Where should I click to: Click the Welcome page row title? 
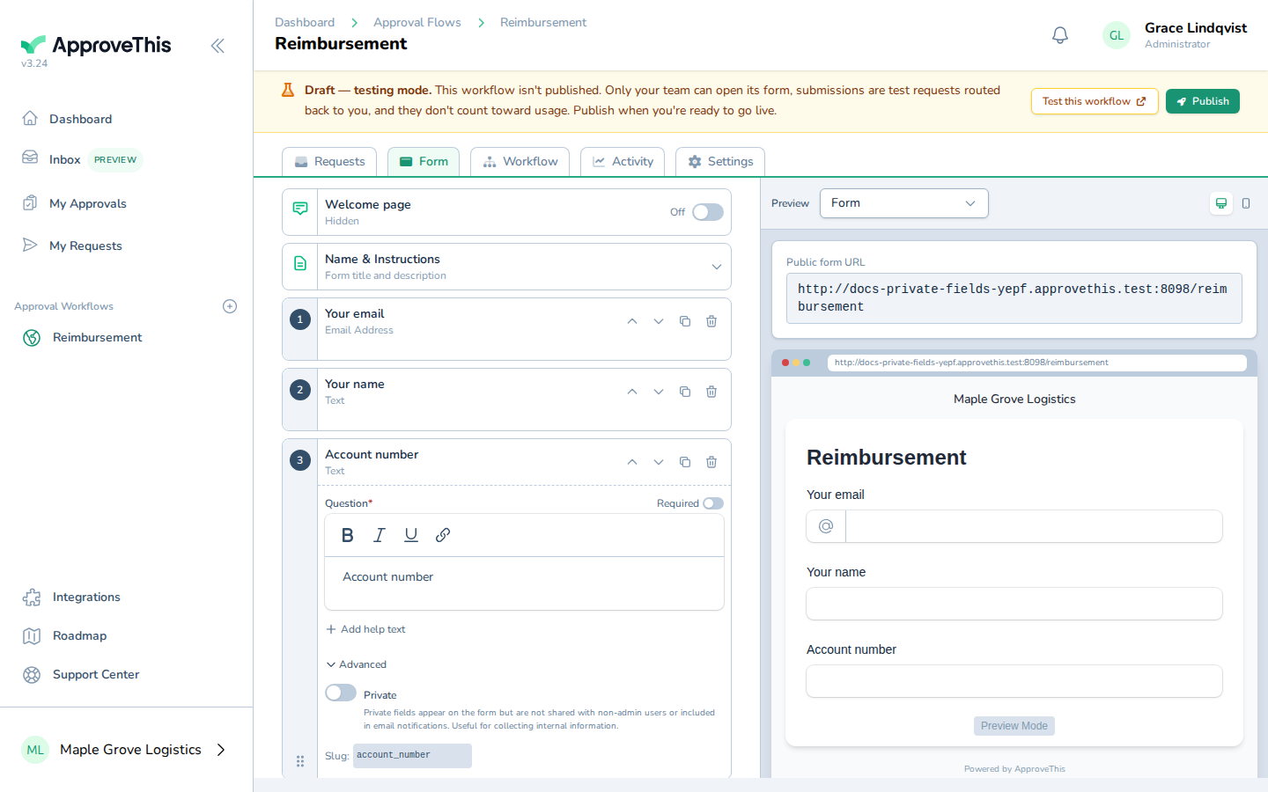tap(368, 204)
